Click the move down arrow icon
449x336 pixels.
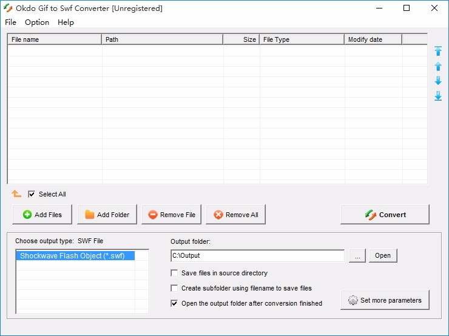click(438, 81)
